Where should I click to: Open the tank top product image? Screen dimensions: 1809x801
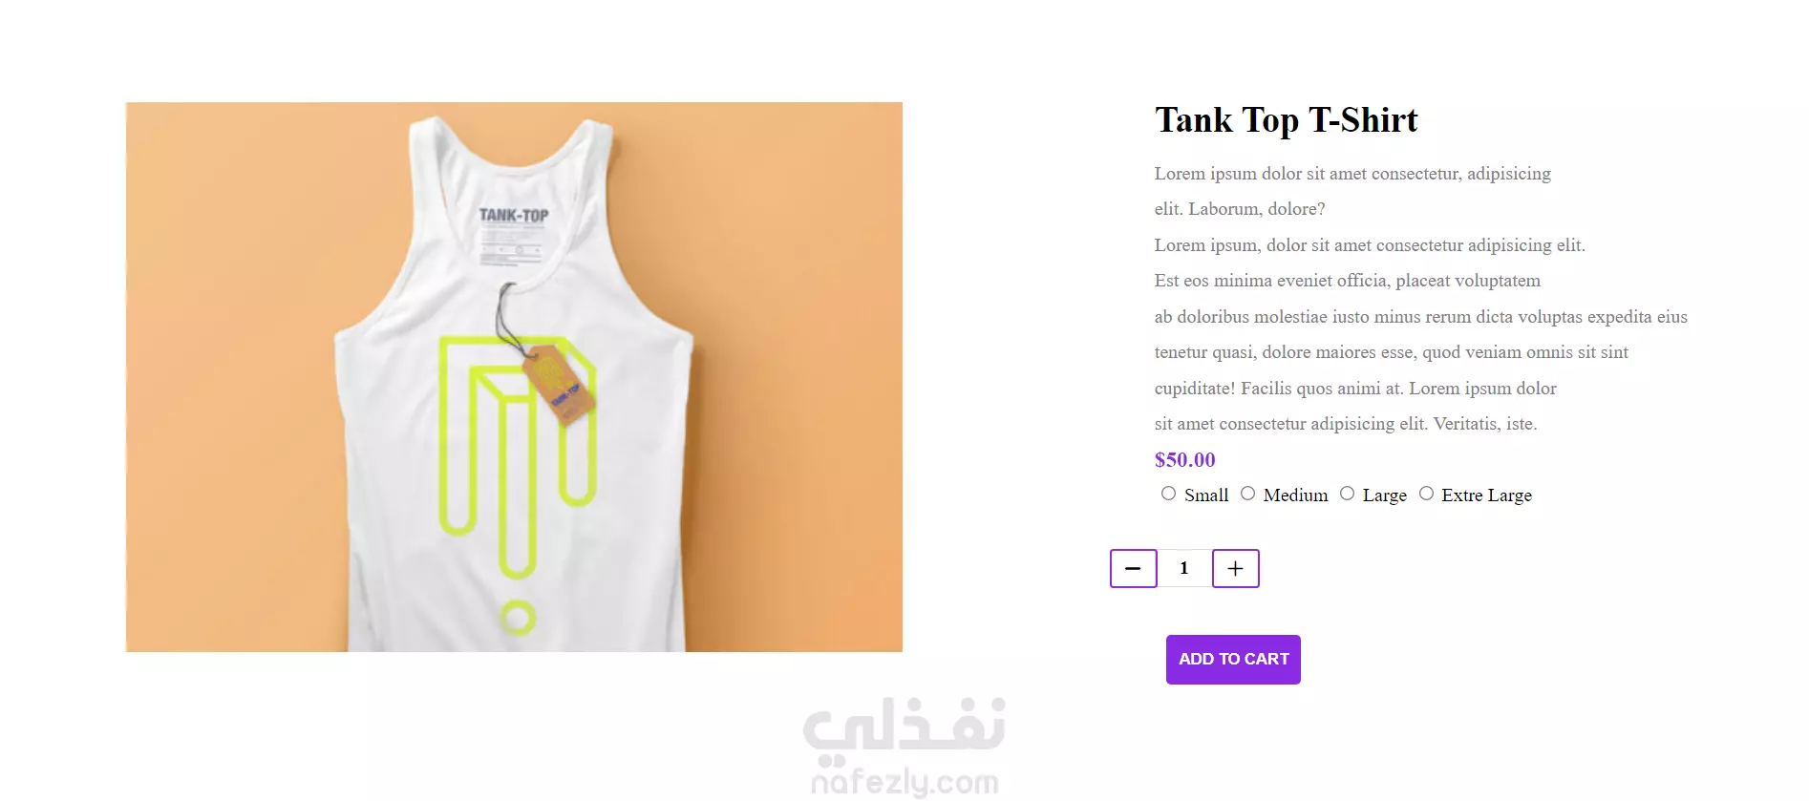click(x=514, y=377)
